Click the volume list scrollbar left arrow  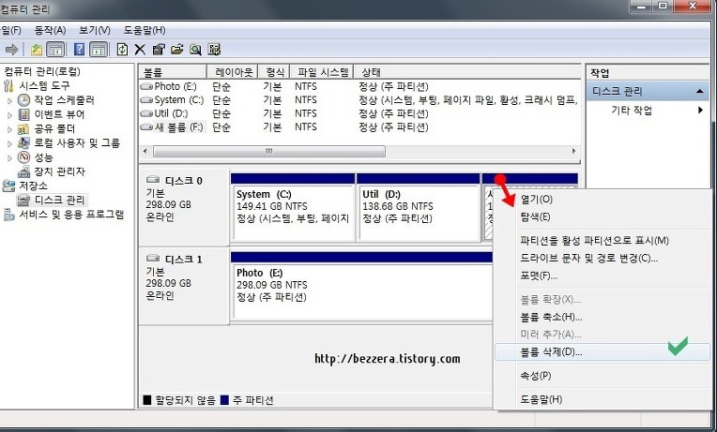145,151
